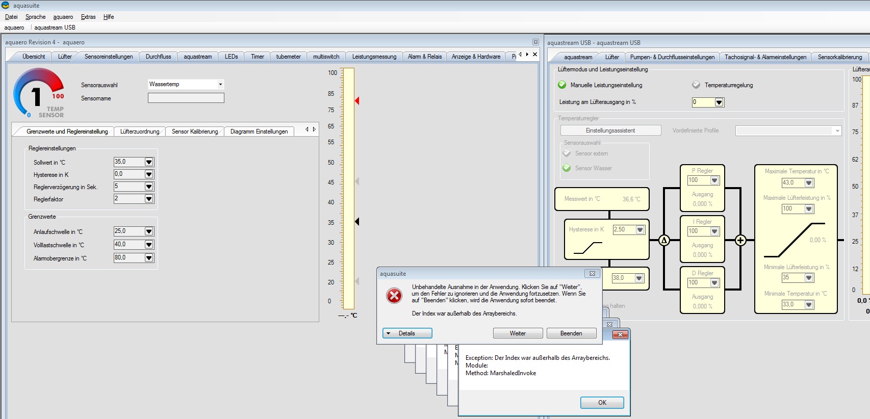Screen dimensions: 870x419
Task: Click the plus summing node in diagram
Action: point(740,240)
